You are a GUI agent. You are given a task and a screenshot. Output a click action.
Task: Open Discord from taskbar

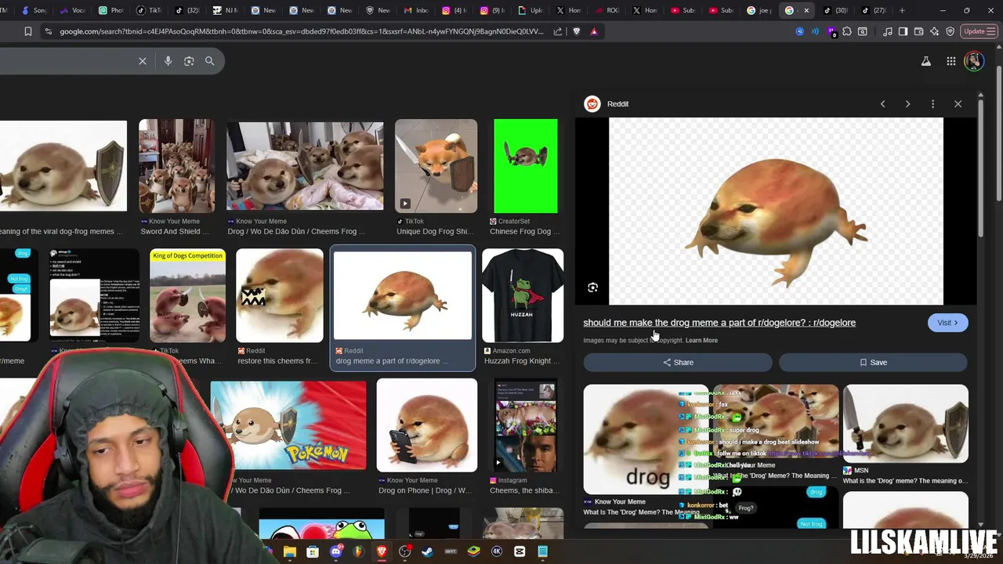pyautogui.click(x=336, y=551)
